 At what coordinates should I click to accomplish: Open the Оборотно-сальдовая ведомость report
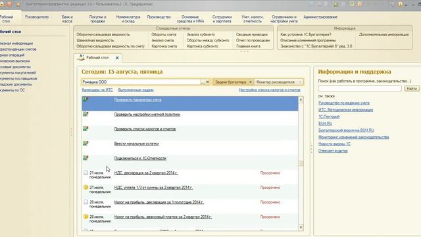[x=103, y=34]
